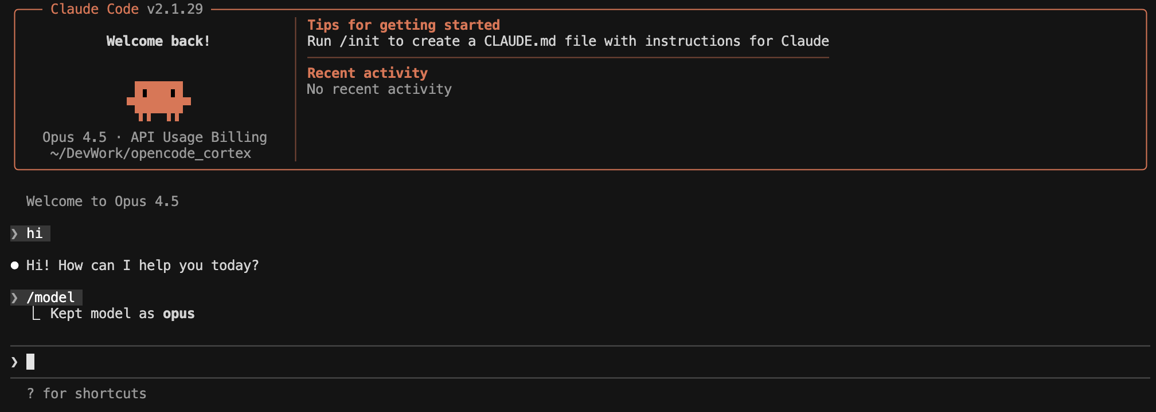Focus the command input field at the cursor
The width and height of the screenshot is (1156, 412).
[580, 362]
